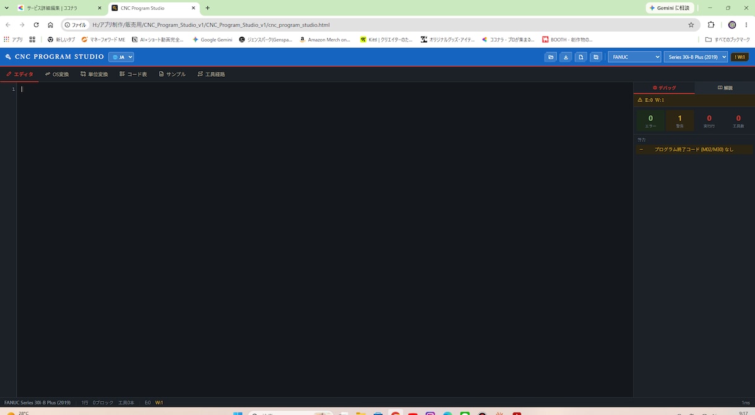
Task: Click the Gemini に相談 button
Action: coord(669,8)
